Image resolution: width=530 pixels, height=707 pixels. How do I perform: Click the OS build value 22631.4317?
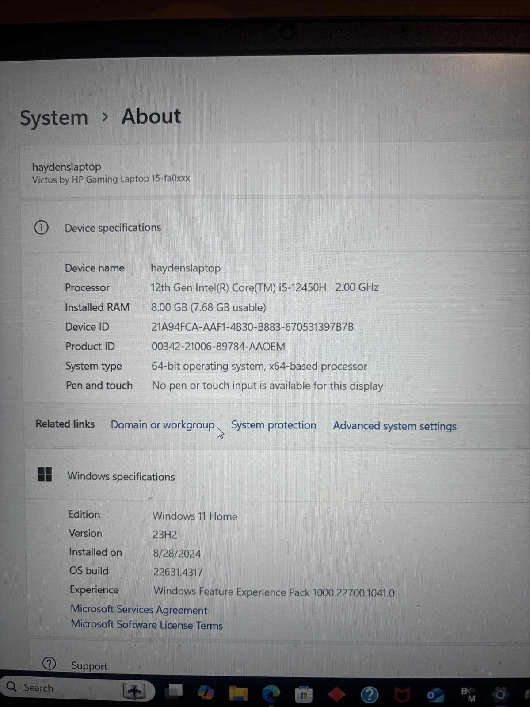click(178, 572)
